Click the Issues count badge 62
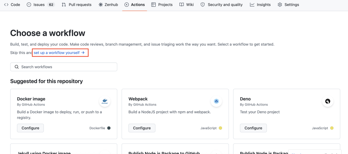 (51, 5)
